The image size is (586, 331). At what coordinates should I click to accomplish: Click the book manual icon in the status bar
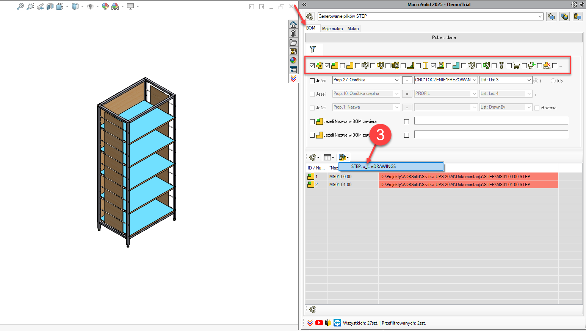(328, 323)
